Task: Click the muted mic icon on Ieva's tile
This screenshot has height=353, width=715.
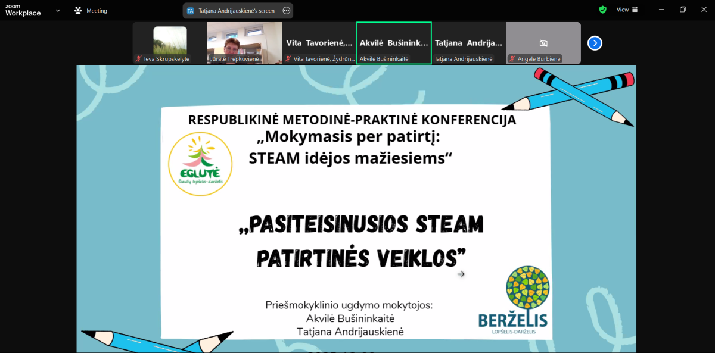Action: [139, 59]
